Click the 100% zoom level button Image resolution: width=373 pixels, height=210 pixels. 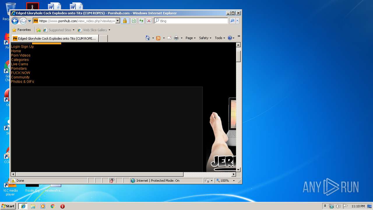223,181
